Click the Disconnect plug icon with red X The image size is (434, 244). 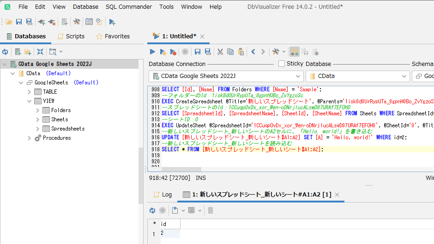point(52,22)
